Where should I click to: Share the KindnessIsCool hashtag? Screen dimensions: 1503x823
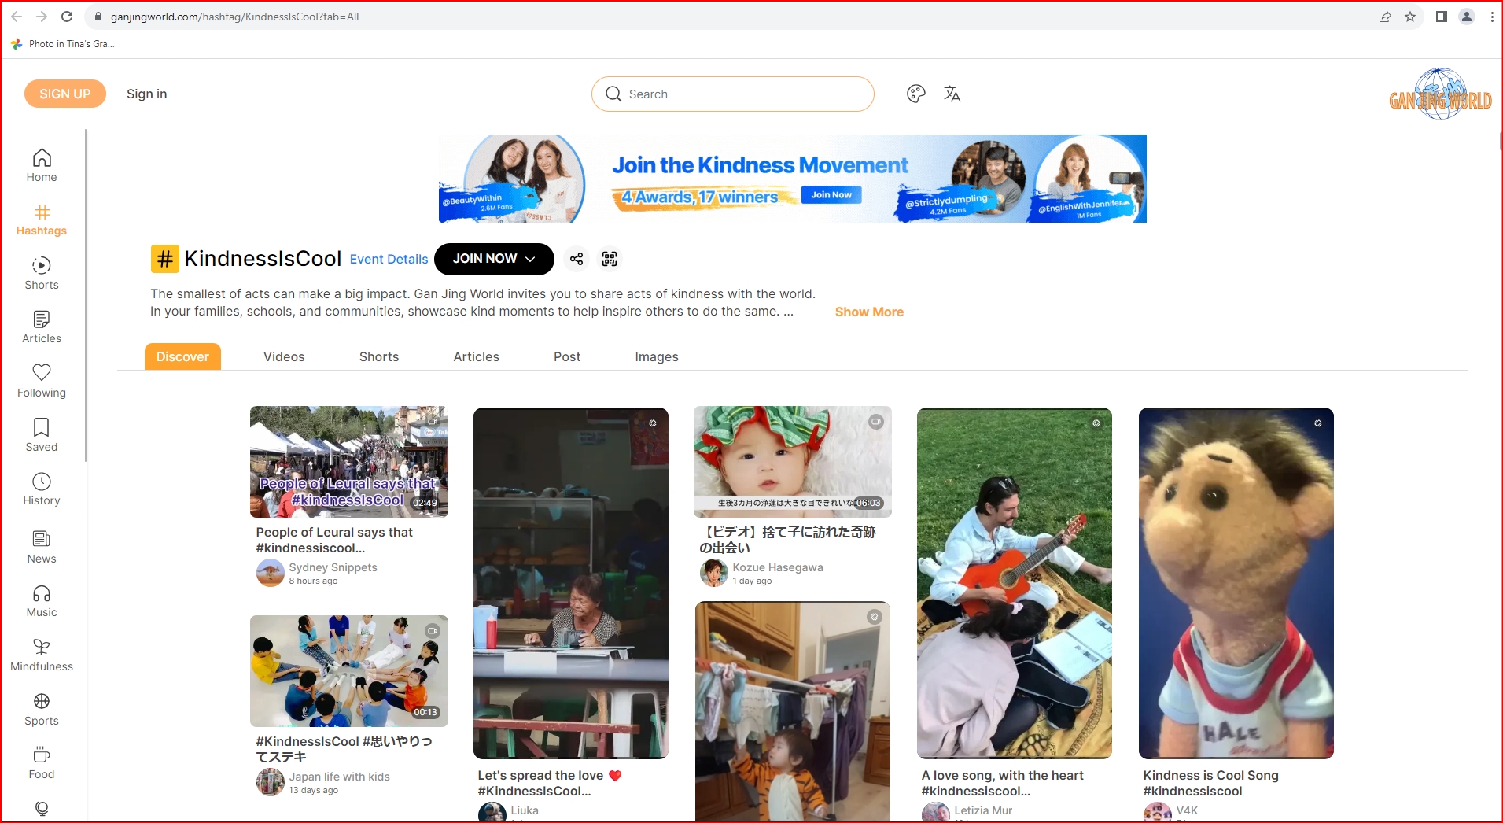(x=577, y=259)
